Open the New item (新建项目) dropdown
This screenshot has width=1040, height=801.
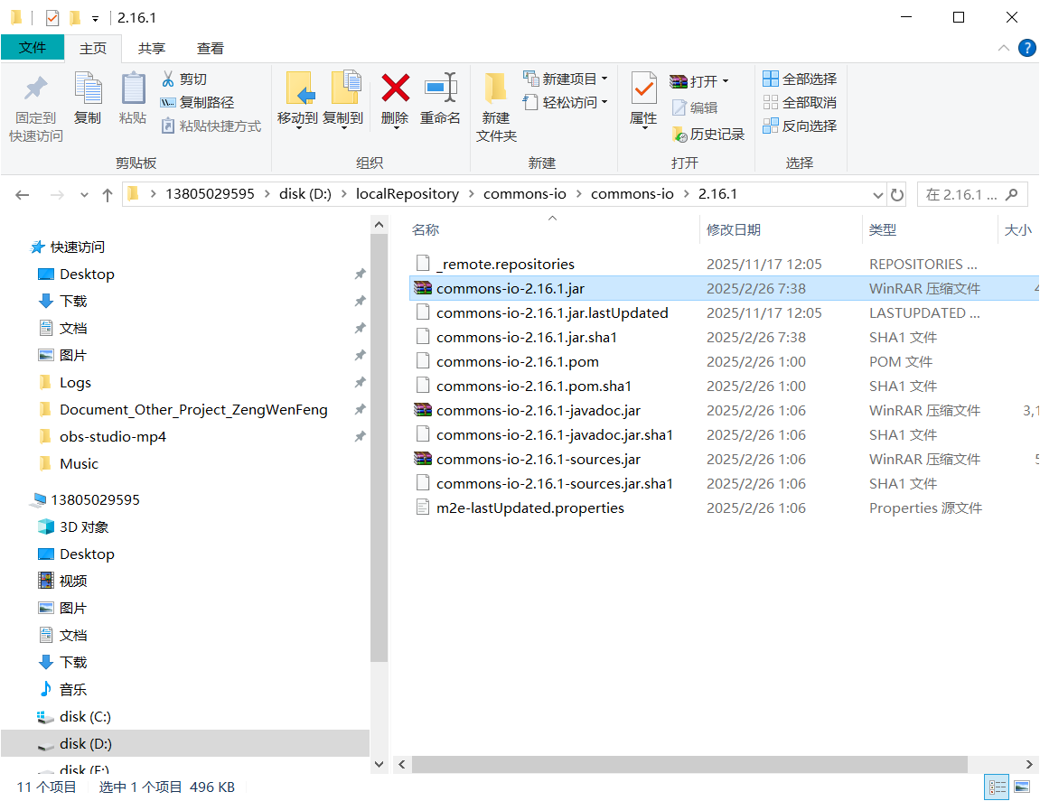click(565, 79)
